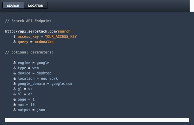Click the "// Search API Endpoint" comment
The width and height of the screenshot is (194, 125).
[28, 21]
